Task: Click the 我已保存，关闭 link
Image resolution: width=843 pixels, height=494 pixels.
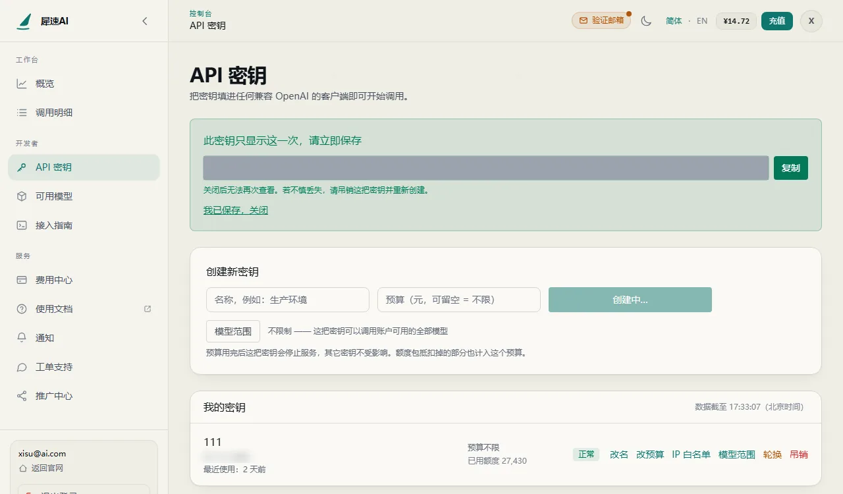Action: coord(236,210)
